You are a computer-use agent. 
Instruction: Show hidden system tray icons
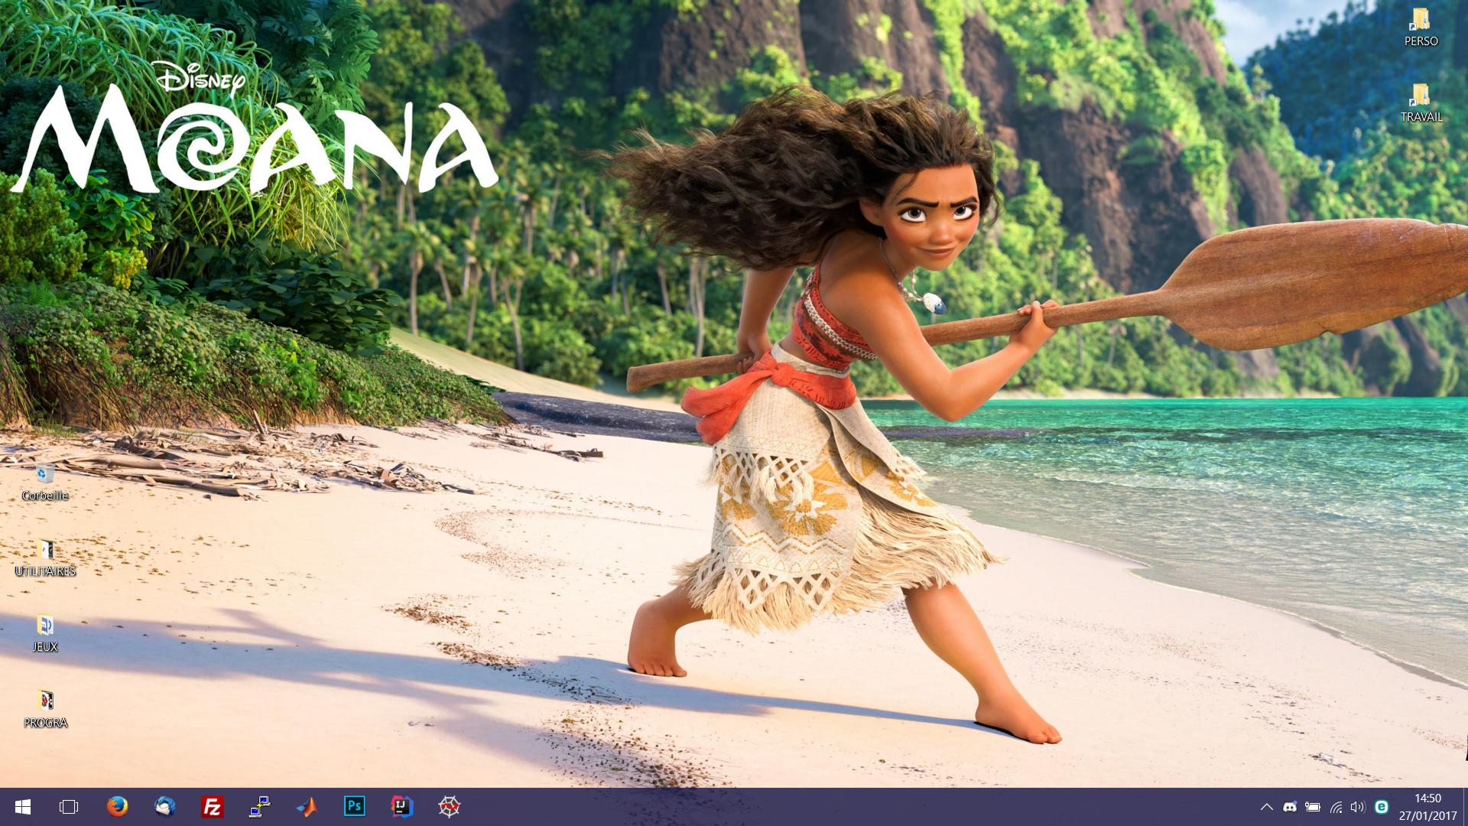click(1267, 807)
